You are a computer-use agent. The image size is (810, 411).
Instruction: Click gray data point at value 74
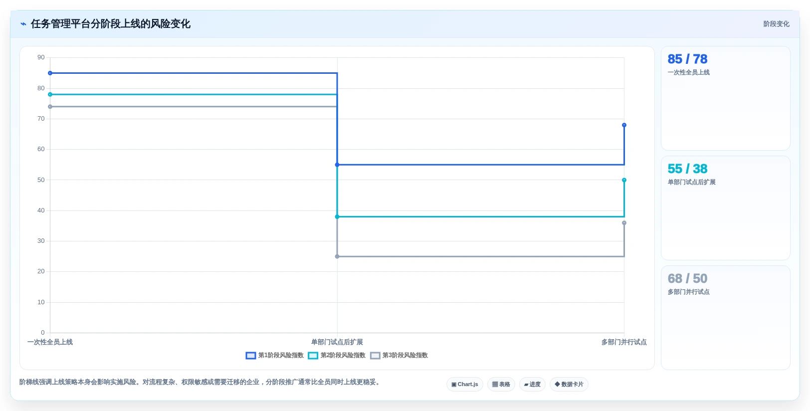coord(50,107)
